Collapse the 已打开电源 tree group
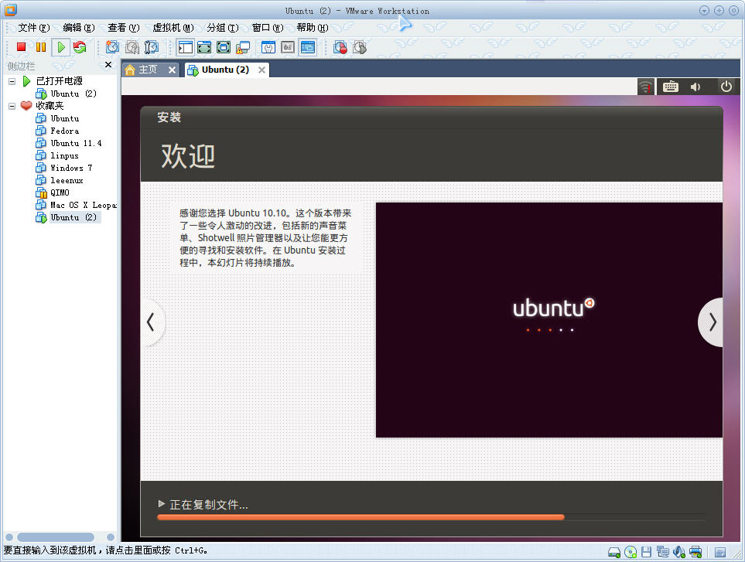This screenshot has width=745, height=562. [x=12, y=81]
